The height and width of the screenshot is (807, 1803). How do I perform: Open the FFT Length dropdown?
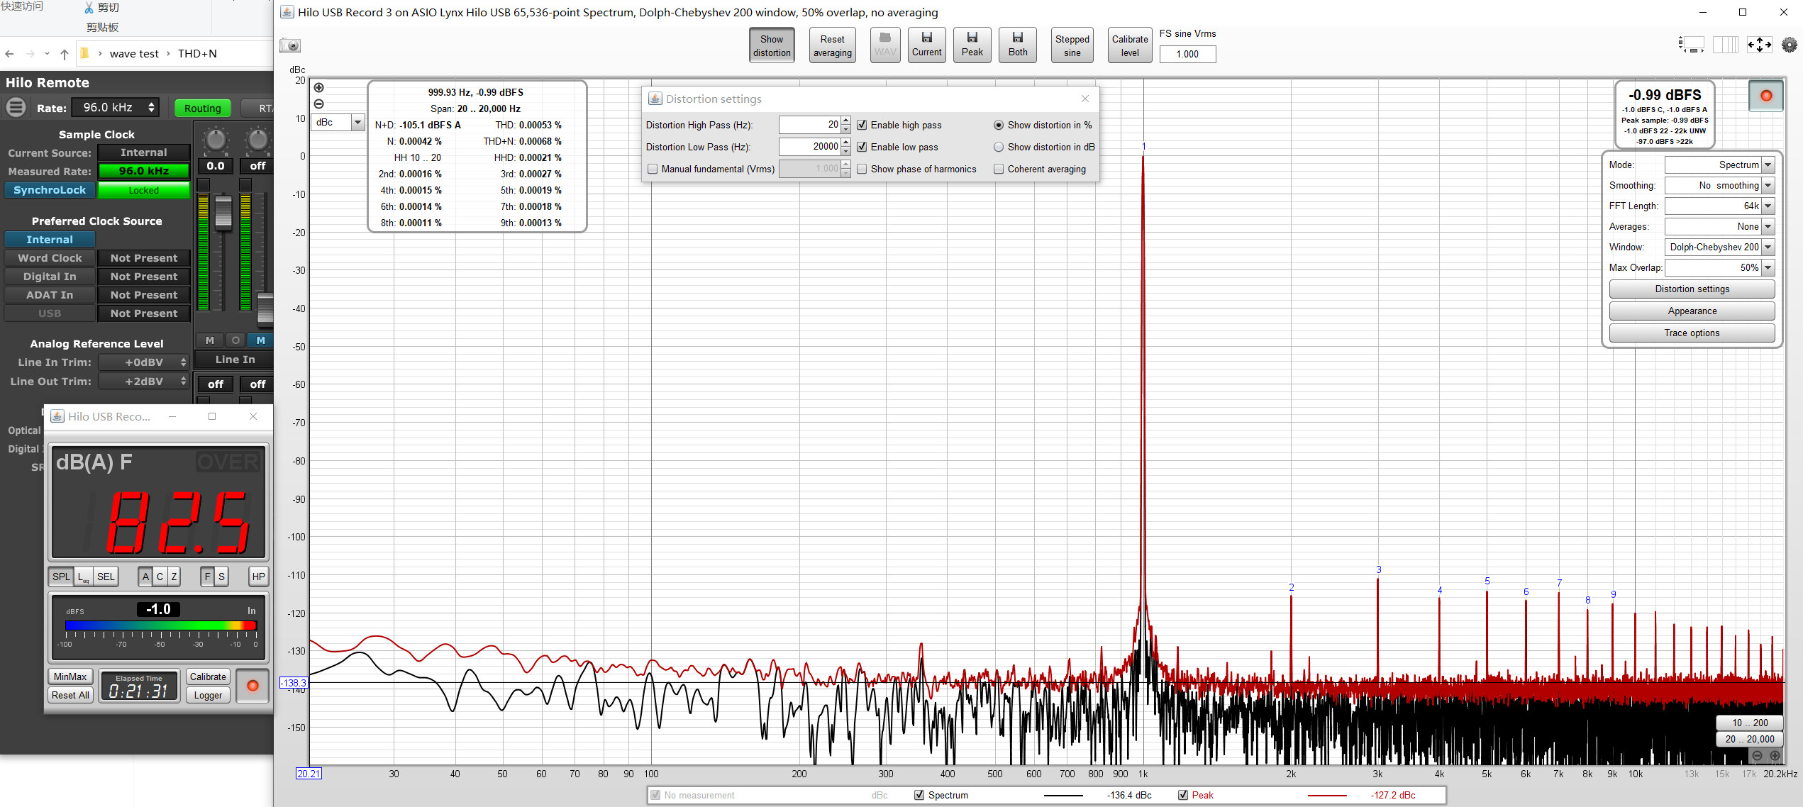click(x=1719, y=206)
